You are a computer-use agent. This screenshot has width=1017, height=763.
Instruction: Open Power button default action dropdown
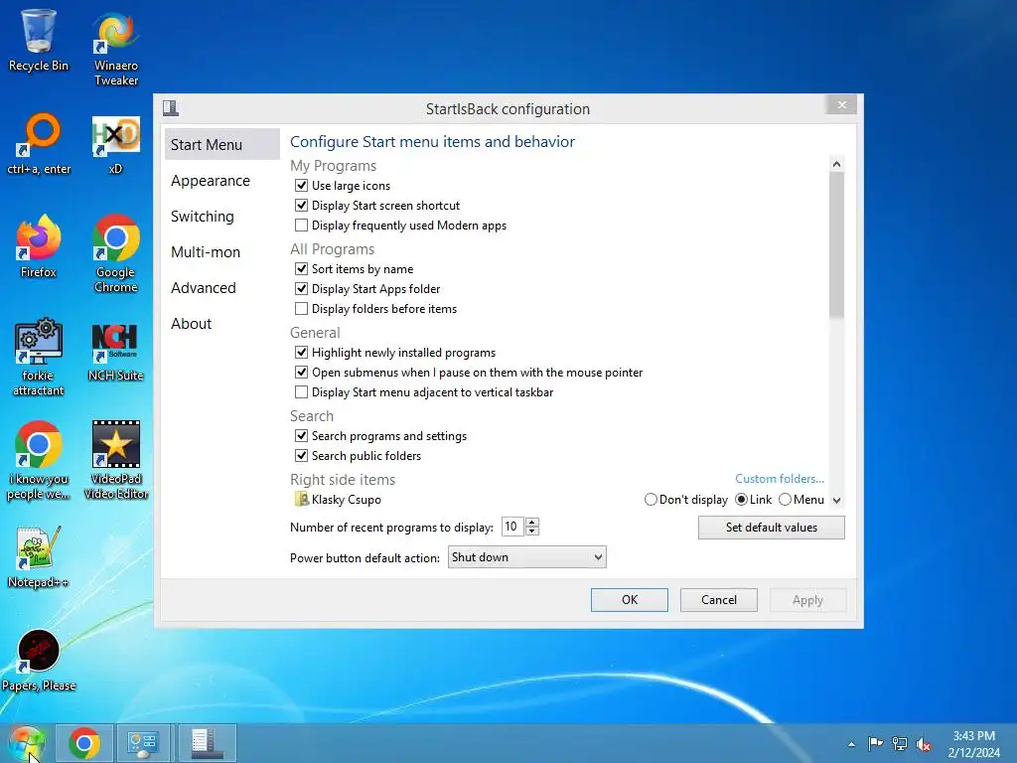click(x=526, y=556)
